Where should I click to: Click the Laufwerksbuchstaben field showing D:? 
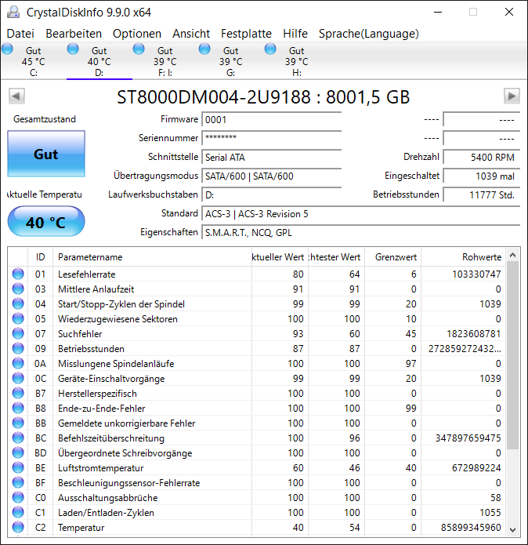coord(272,194)
